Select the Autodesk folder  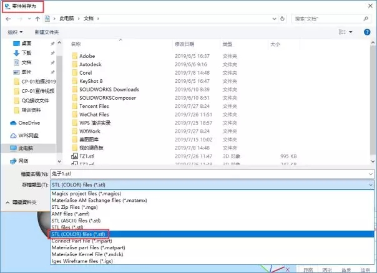(91, 64)
